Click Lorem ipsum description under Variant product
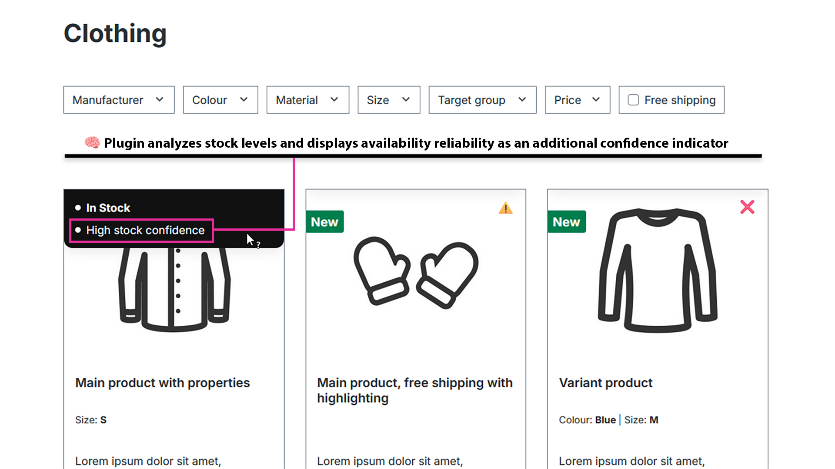 click(632, 461)
